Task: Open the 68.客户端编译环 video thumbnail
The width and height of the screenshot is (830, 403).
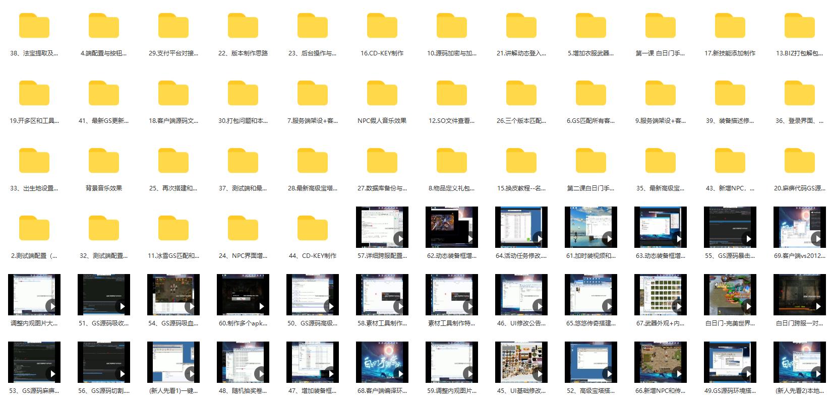Action: [382, 362]
